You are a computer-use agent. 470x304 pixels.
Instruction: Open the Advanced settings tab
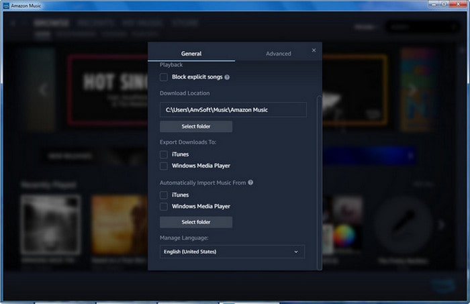[278, 53]
